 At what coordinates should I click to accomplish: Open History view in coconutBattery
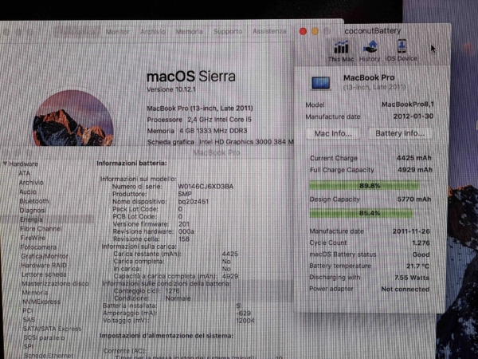(370, 51)
